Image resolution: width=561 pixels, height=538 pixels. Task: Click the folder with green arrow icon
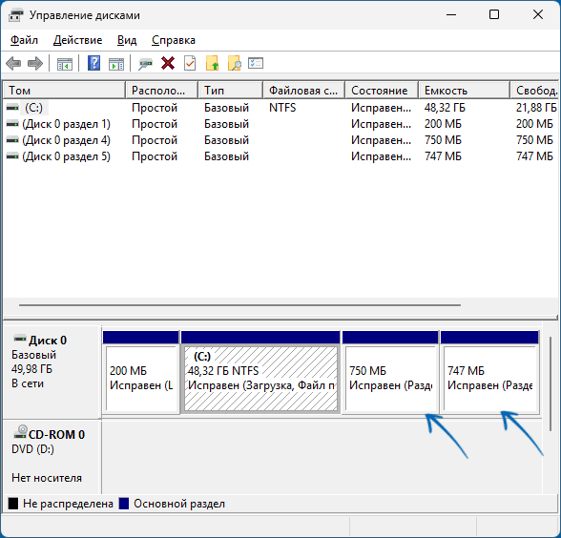[212, 63]
